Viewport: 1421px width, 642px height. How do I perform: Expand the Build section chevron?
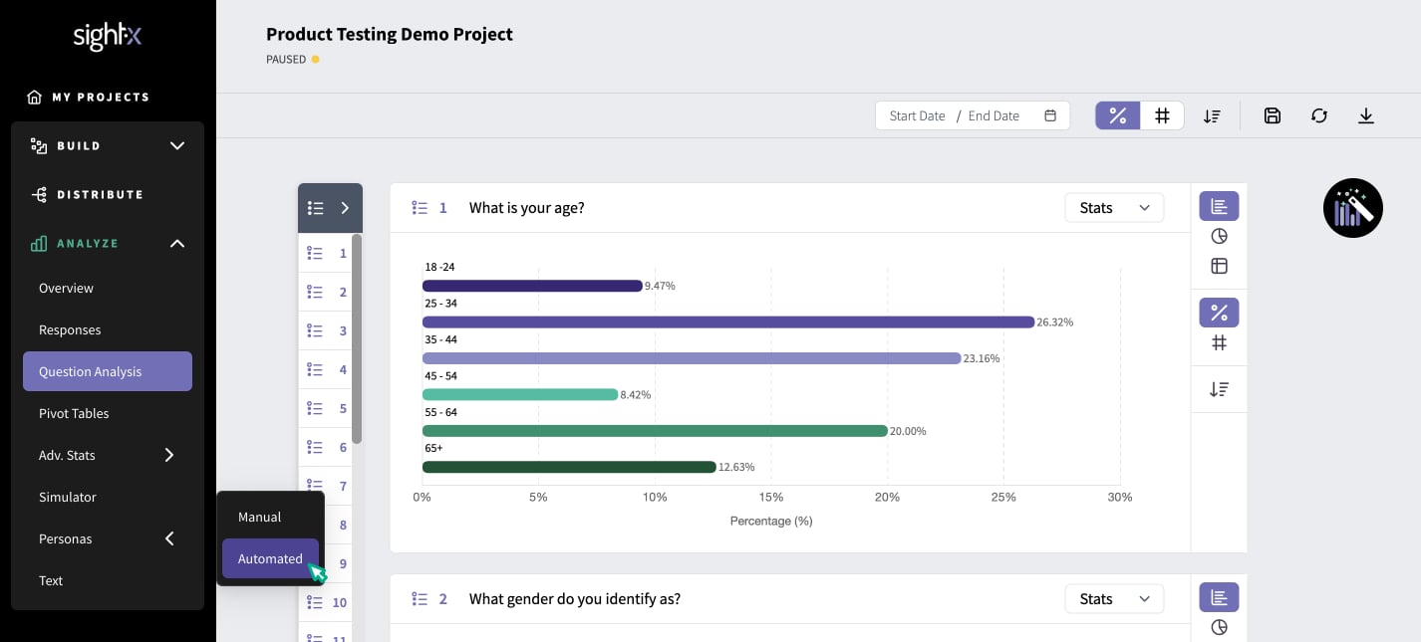pos(177,145)
